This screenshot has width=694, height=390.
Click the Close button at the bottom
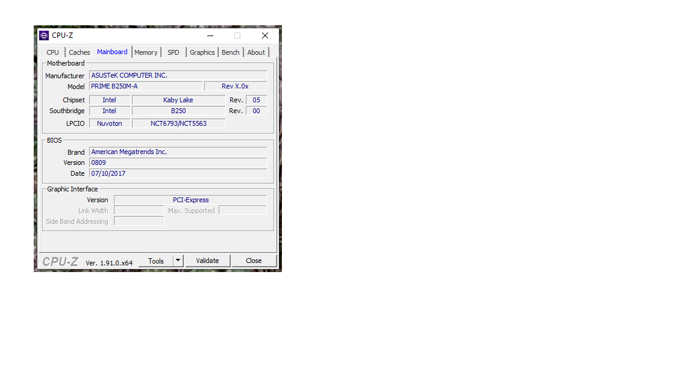point(254,261)
